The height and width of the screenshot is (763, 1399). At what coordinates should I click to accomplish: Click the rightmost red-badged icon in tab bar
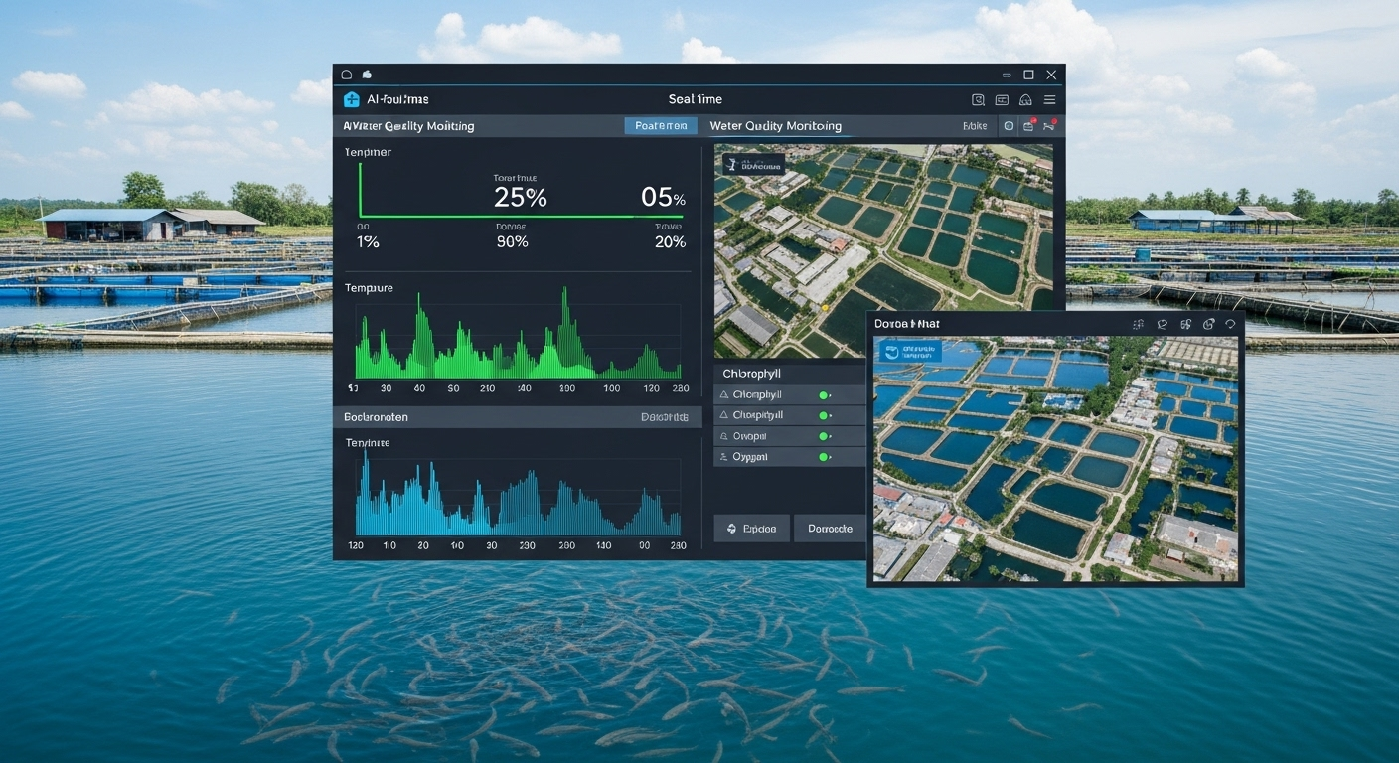click(x=1049, y=126)
